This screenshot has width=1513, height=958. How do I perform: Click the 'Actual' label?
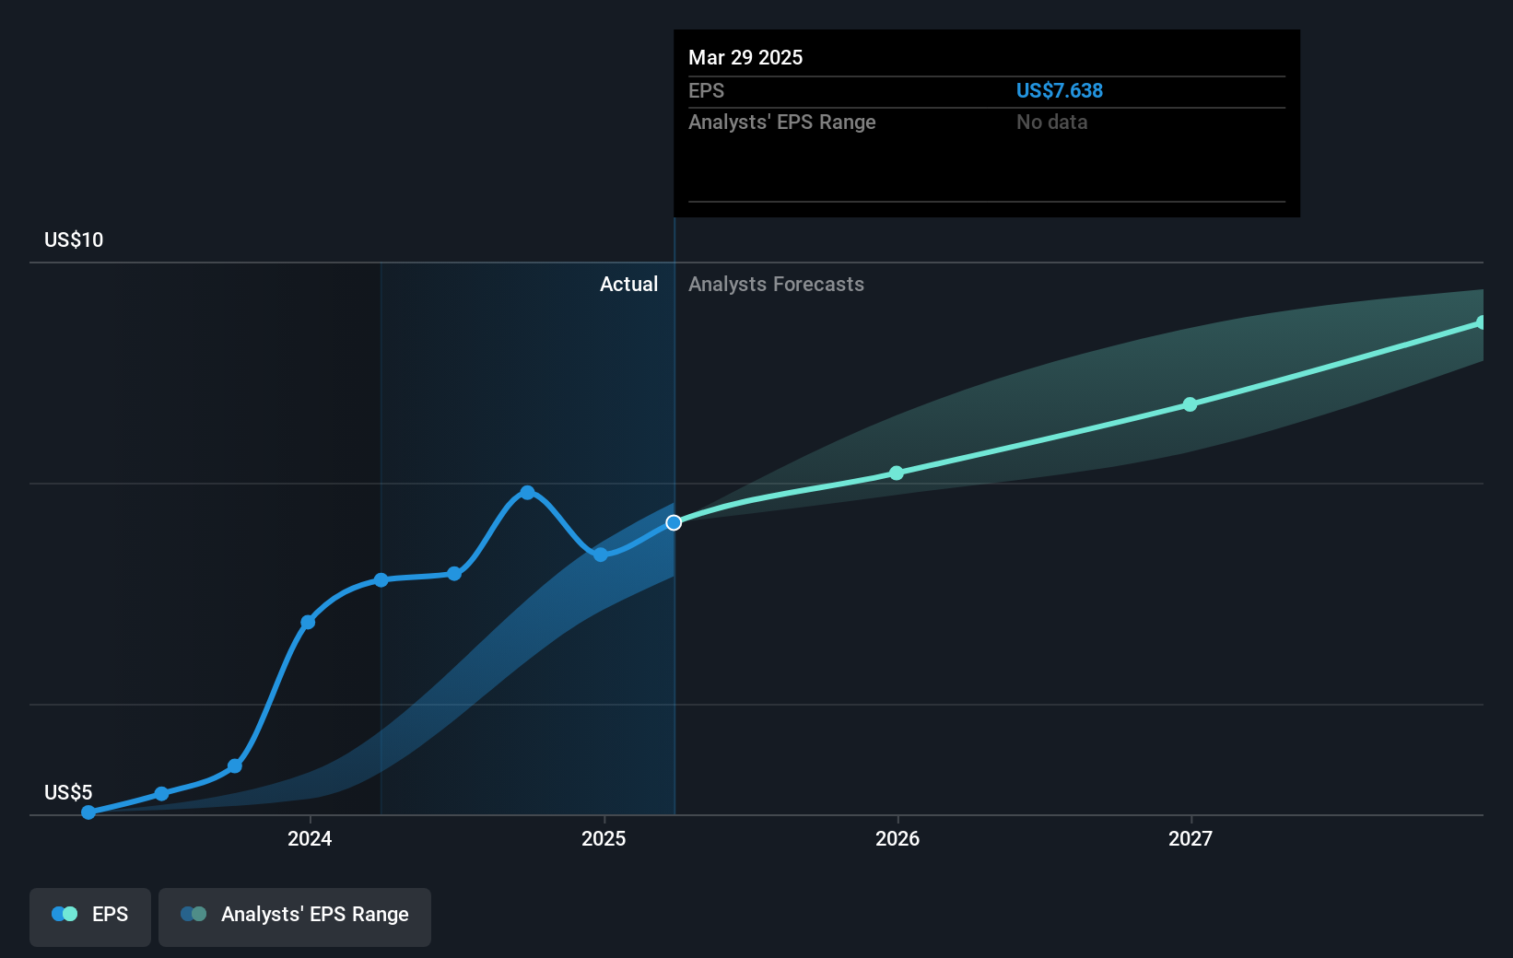pos(628,284)
